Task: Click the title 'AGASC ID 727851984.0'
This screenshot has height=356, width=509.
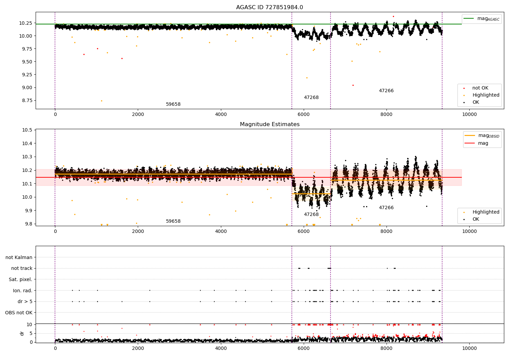Action: coord(269,7)
